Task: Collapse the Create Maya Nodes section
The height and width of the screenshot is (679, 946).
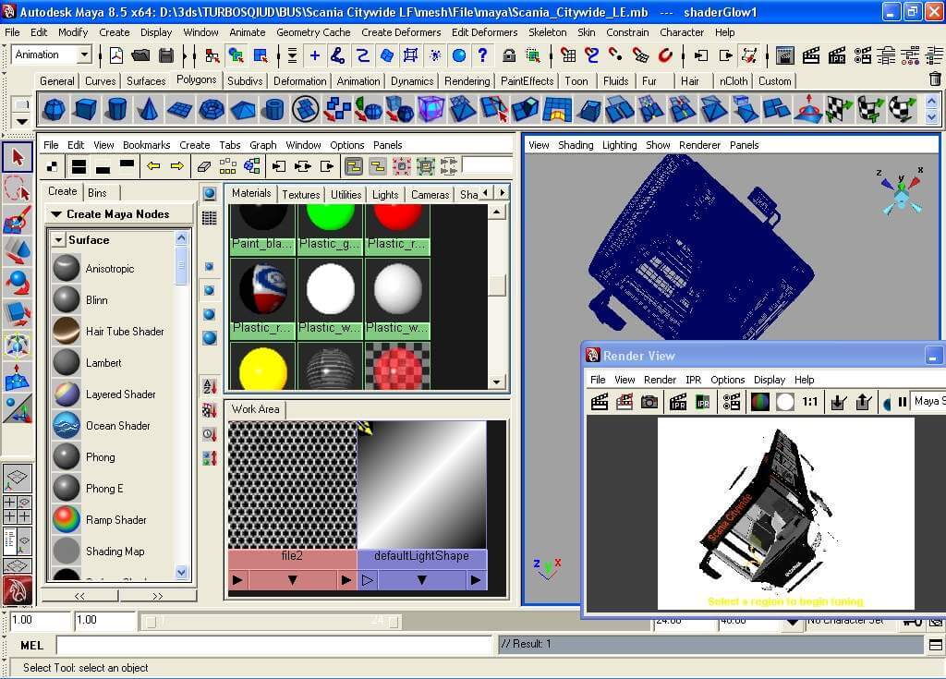Action: click(x=56, y=214)
